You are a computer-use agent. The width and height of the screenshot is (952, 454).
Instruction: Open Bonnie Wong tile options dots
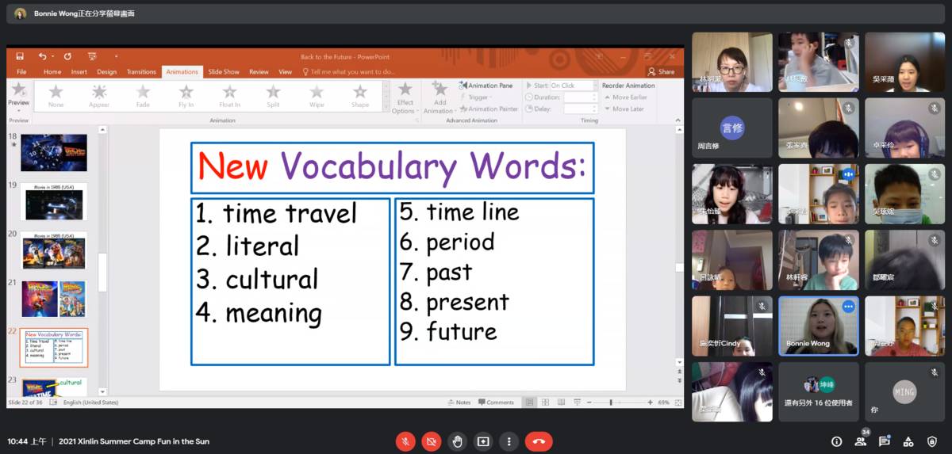click(x=848, y=307)
